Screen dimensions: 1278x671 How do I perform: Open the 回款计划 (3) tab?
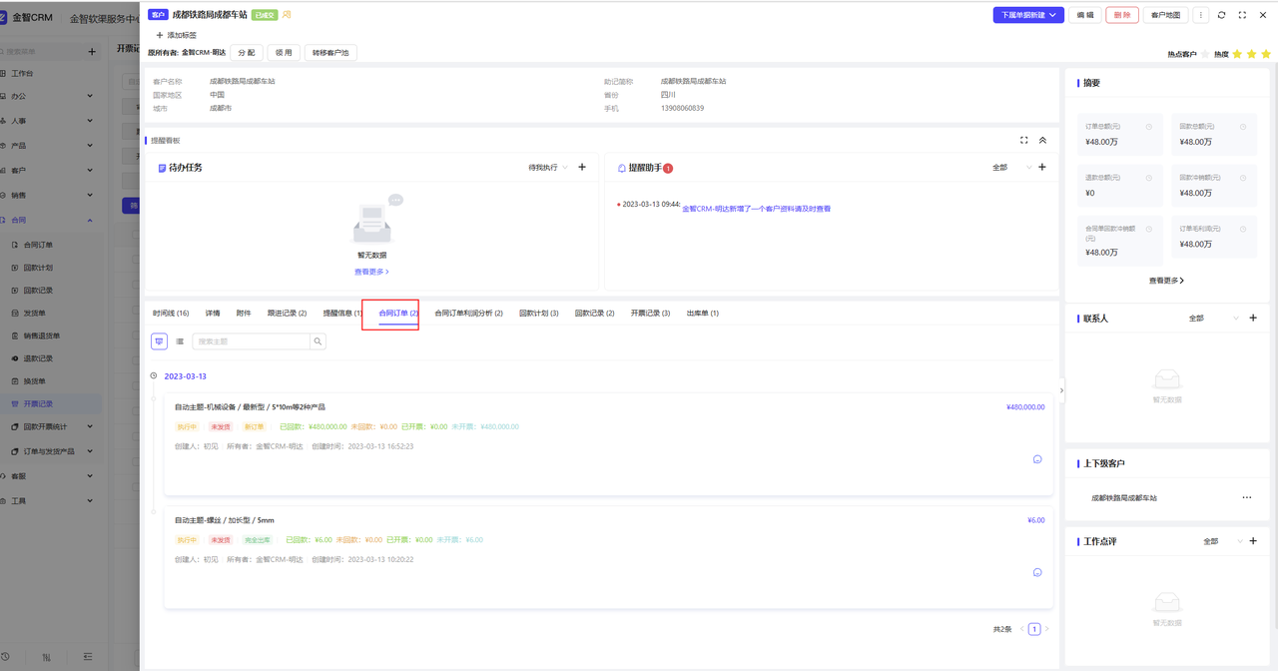click(538, 314)
